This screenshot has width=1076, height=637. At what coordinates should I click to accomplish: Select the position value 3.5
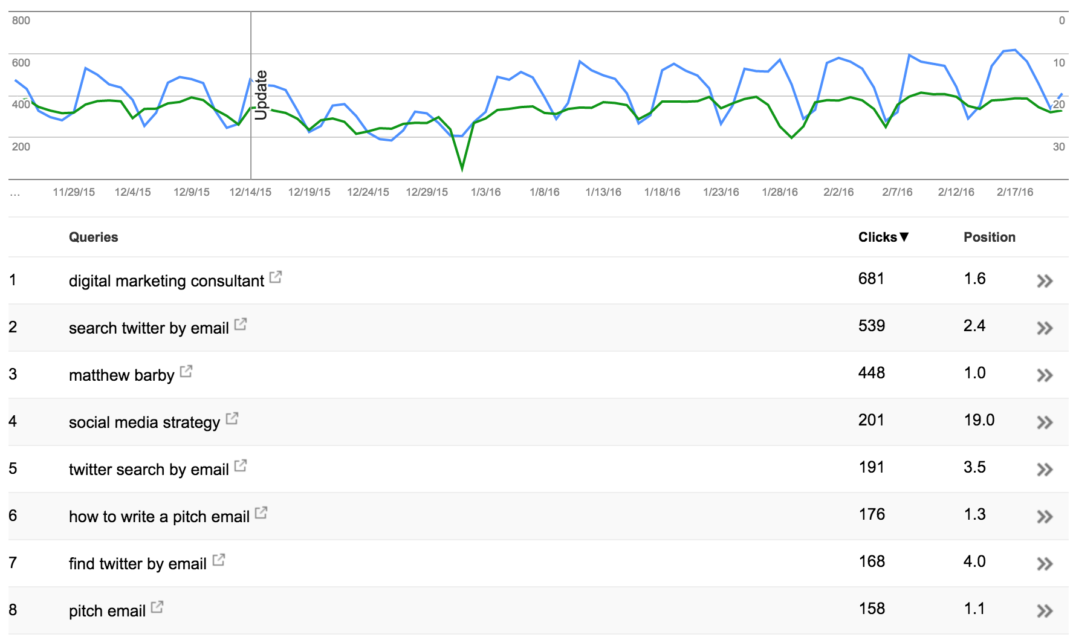[x=974, y=467]
